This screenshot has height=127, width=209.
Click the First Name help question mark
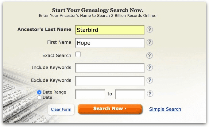point(150,42)
